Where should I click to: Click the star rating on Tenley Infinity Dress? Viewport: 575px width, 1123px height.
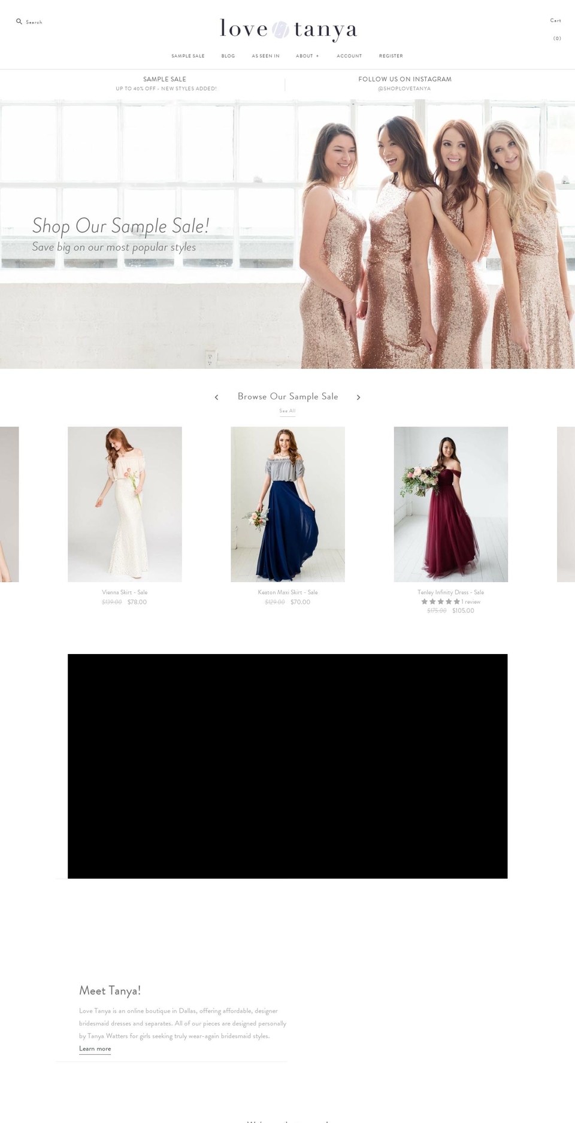(x=440, y=601)
